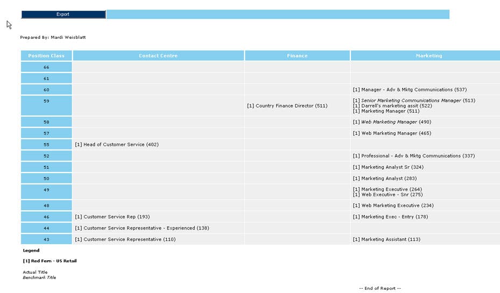Click Prepared By: Mardi Weisblatt text
The image size is (500, 293).
53,37
